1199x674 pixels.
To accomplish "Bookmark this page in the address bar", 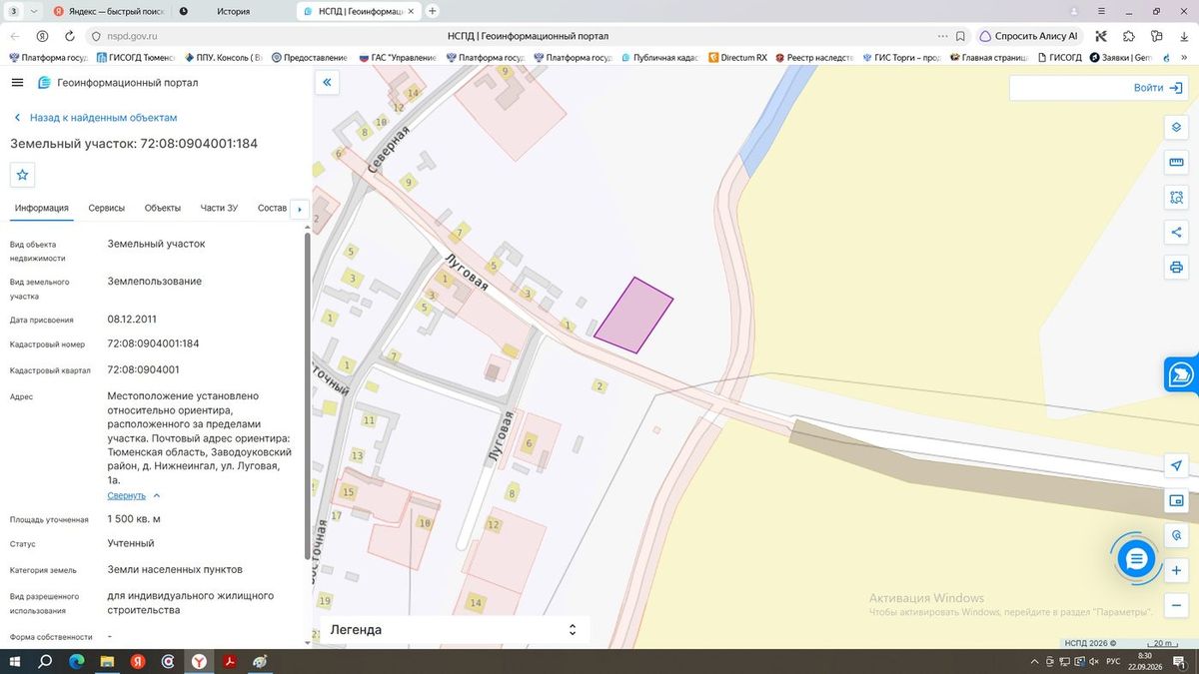I will [960, 36].
